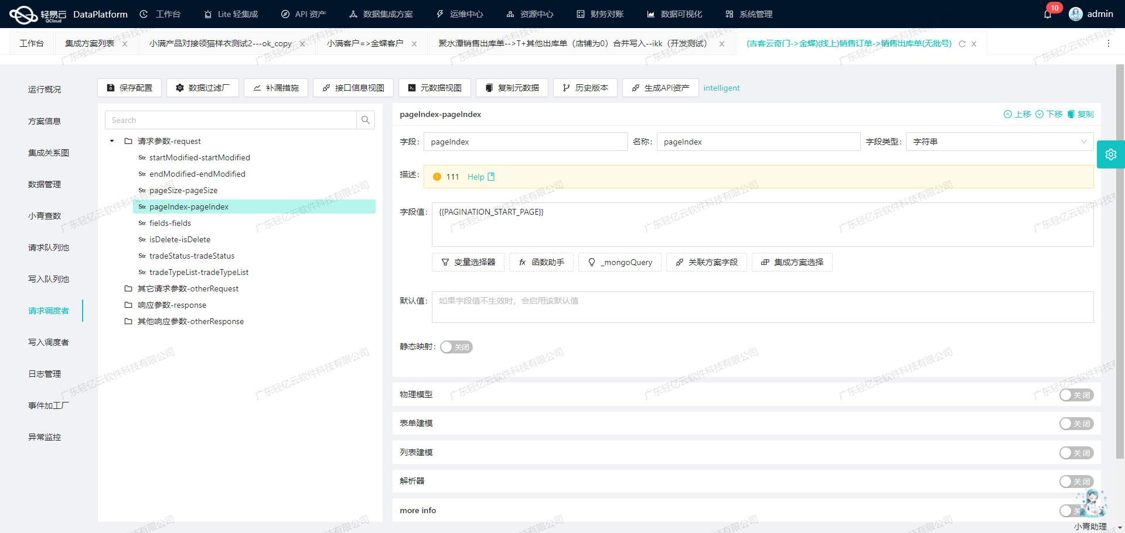Click the search magnifier icon
This screenshot has height=533, width=1125.
(366, 120)
